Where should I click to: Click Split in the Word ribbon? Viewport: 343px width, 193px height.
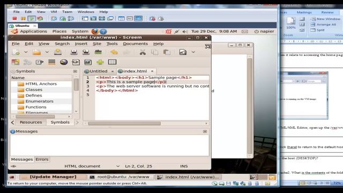(x=318, y=30)
